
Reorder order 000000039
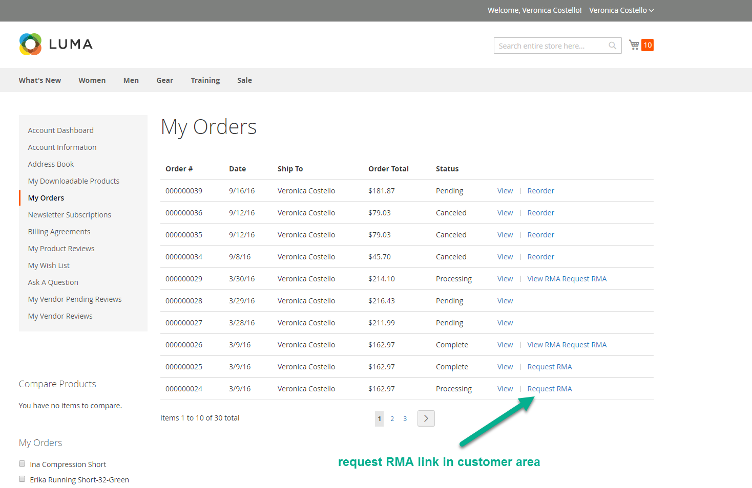[541, 191]
